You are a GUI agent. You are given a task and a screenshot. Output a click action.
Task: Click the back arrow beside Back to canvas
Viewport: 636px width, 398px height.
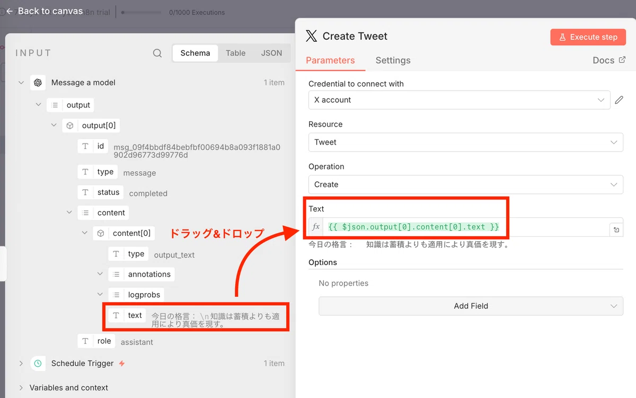pyautogui.click(x=10, y=11)
